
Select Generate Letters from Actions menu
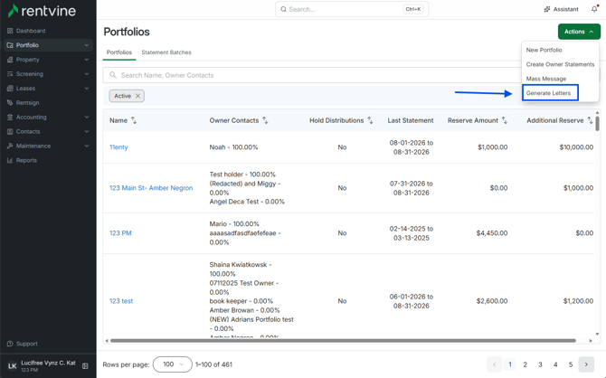click(x=548, y=93)
